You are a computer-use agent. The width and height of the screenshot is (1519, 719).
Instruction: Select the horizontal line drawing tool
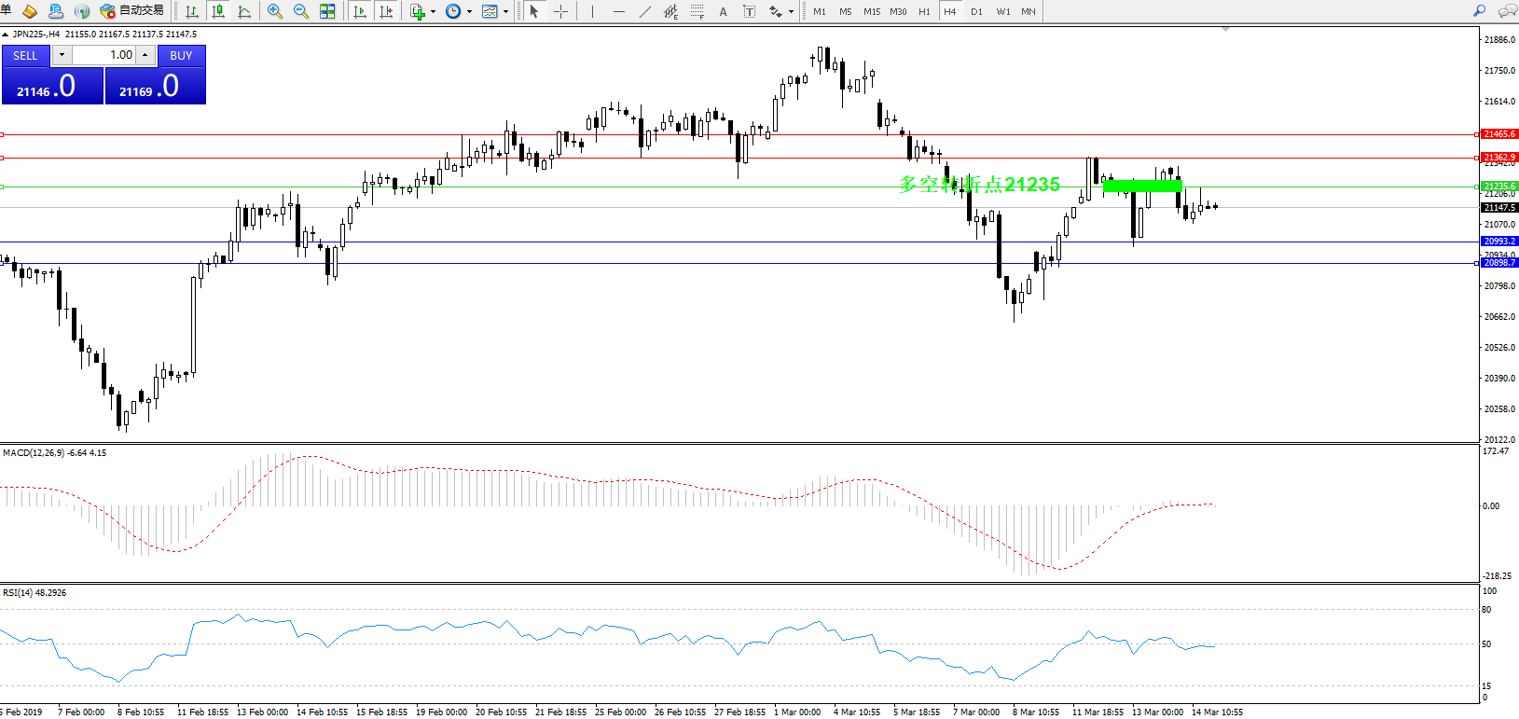(x=618, y=11)
